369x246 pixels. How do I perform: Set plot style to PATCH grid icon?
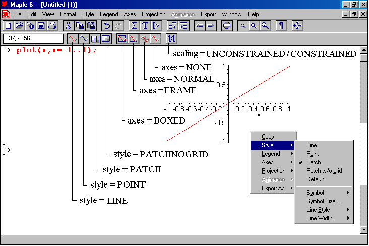coord(95,39)
